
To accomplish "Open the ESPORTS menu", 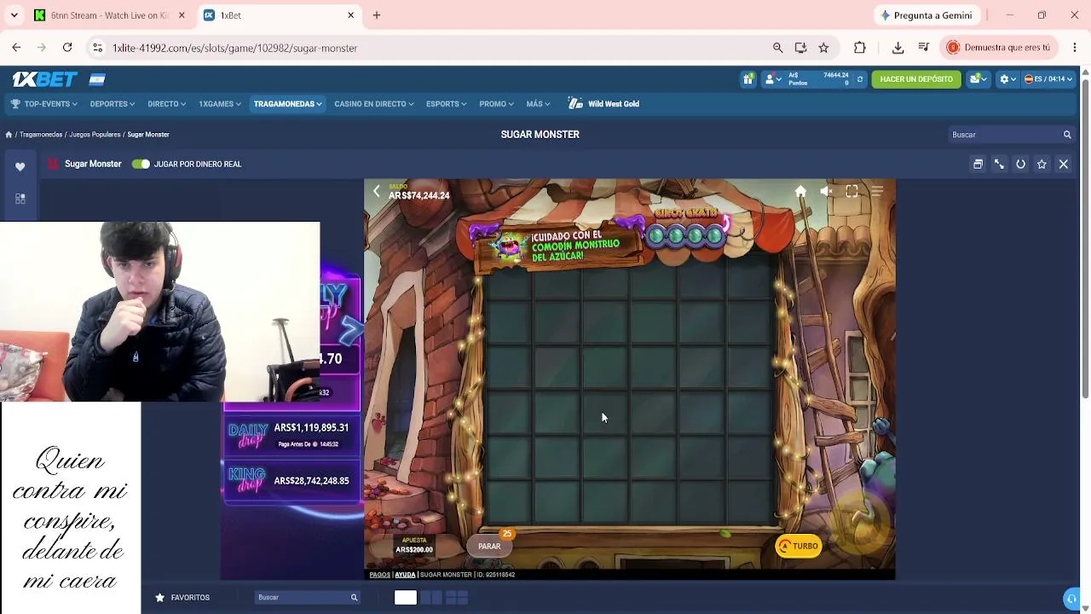I will click(446, 104).
